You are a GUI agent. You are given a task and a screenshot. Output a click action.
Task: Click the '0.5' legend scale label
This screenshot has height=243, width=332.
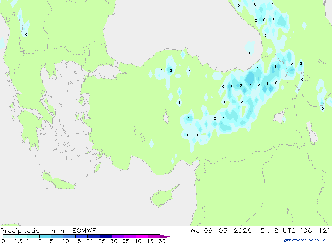(18, 241)
